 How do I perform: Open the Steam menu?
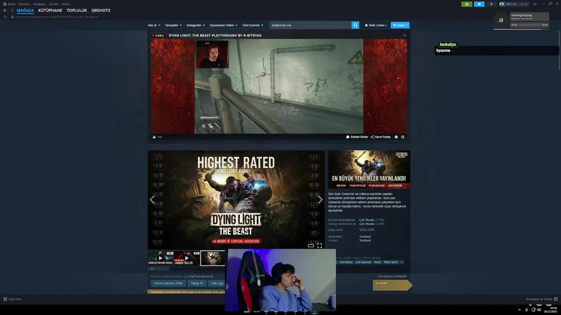tap(11, 4)
